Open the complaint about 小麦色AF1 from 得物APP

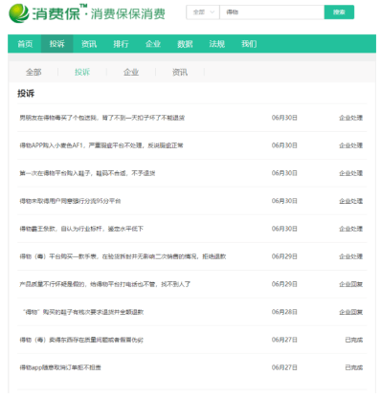tap(101, 145)
